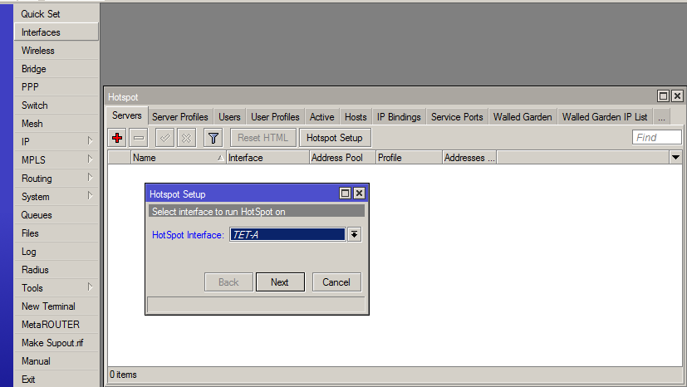Sort by the Interface column header

tap(267, 158)
